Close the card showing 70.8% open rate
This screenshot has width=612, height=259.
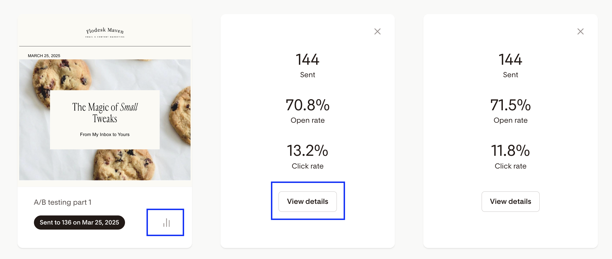377,31
